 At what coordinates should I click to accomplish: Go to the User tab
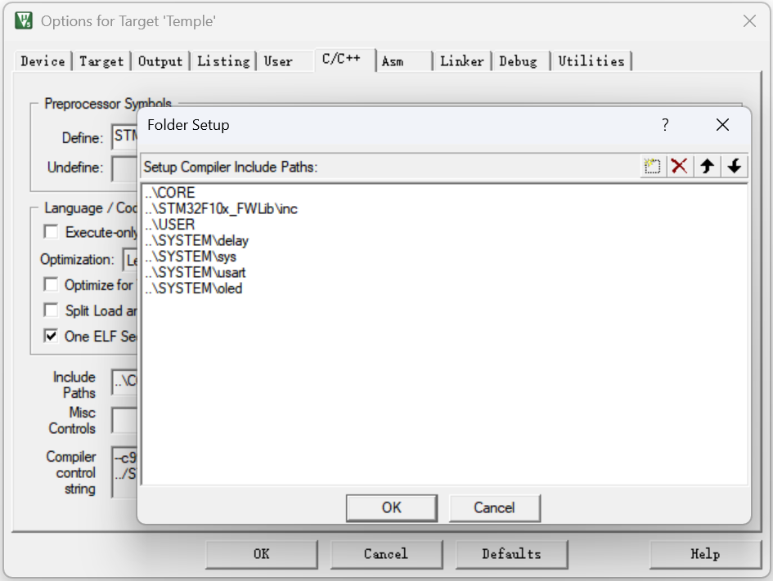(x=285, y=61)
